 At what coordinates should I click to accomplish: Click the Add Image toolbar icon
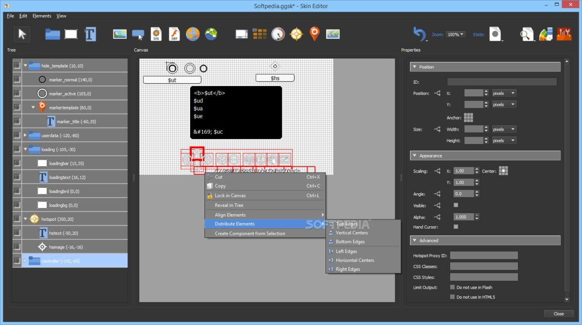[120, 34]
